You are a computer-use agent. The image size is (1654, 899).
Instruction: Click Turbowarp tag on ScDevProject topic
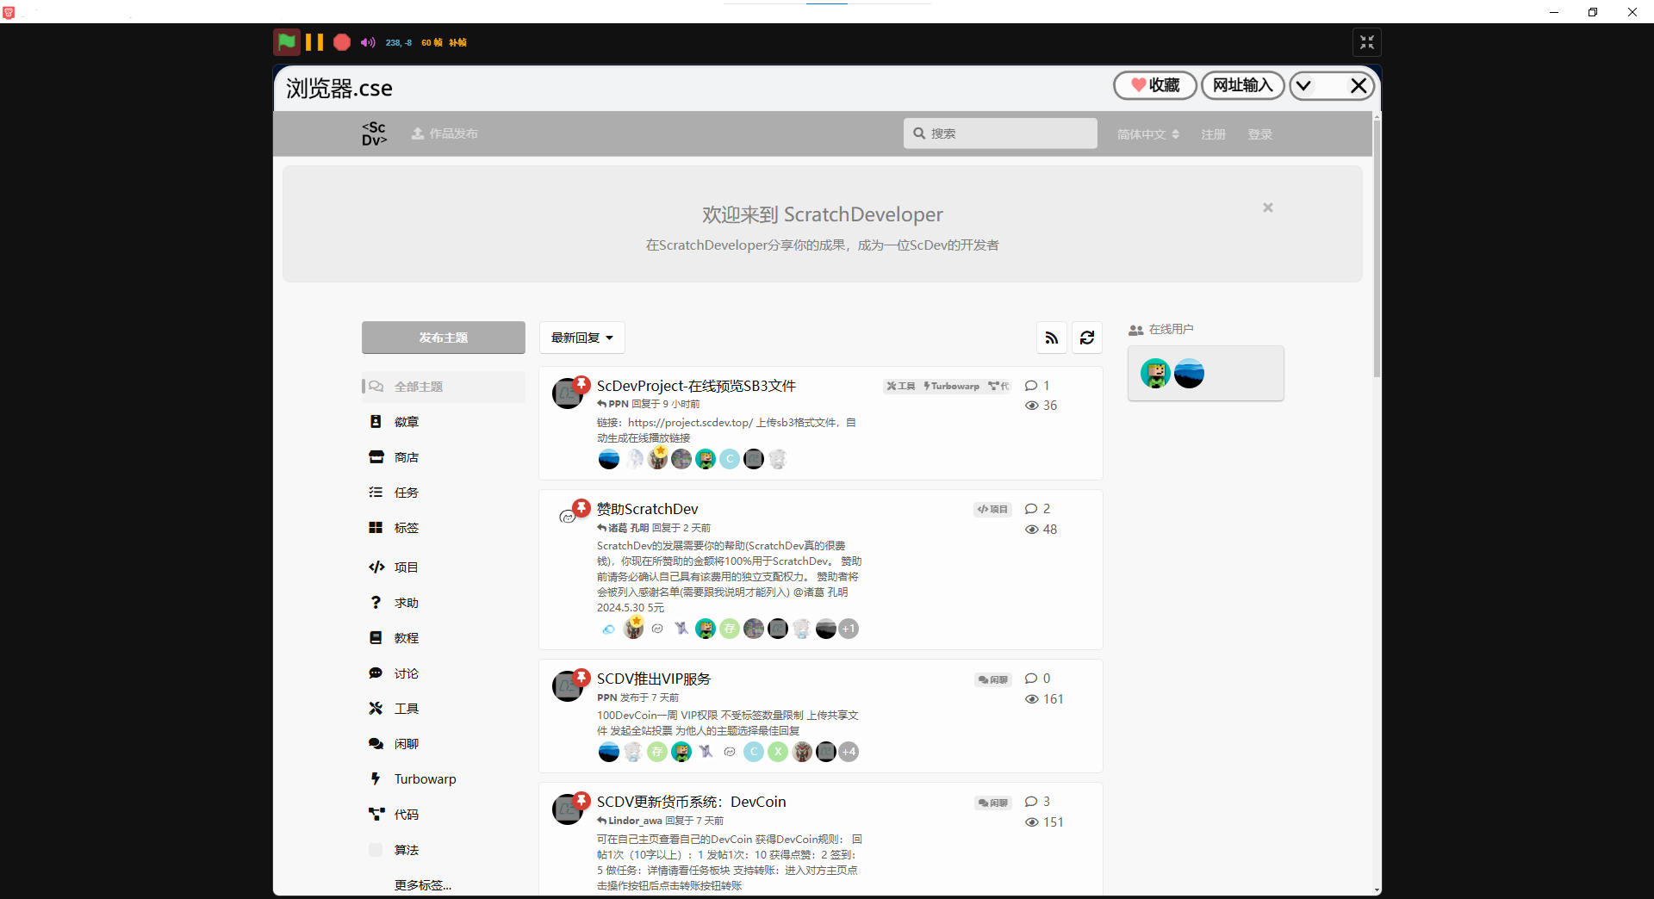952,386
